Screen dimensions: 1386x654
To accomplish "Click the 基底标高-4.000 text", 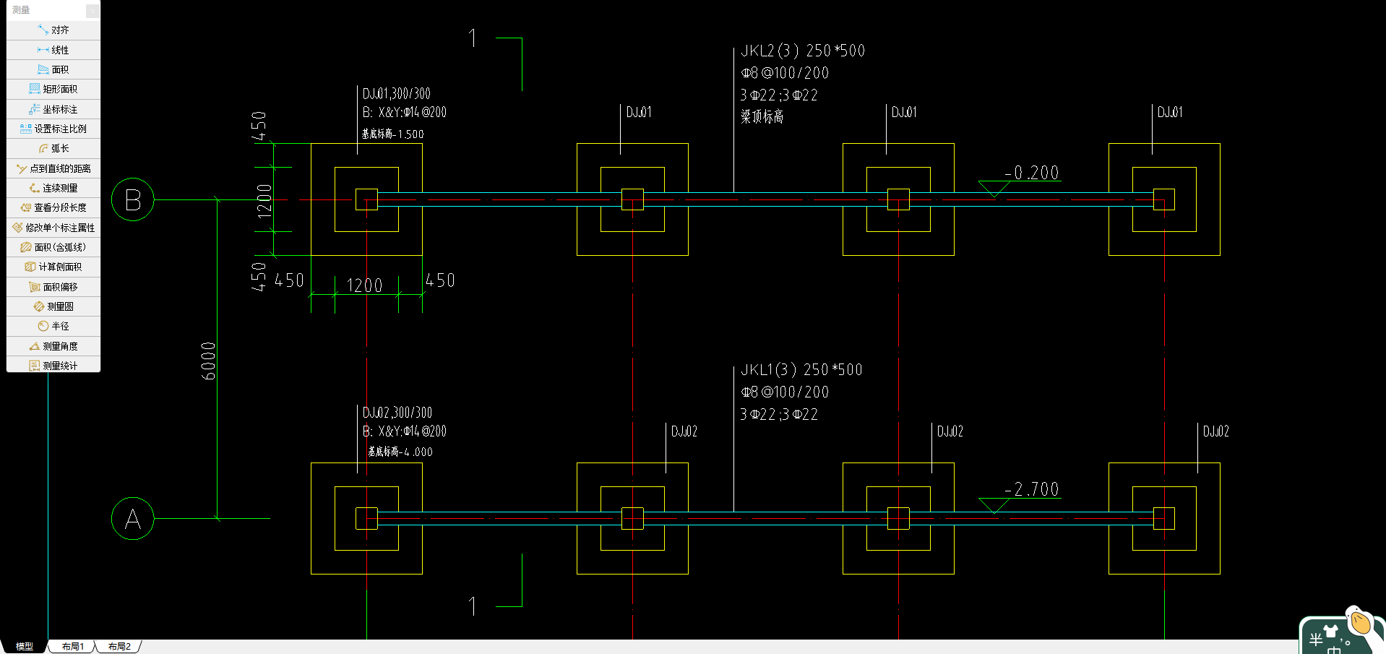I will [x=400, y=452].
